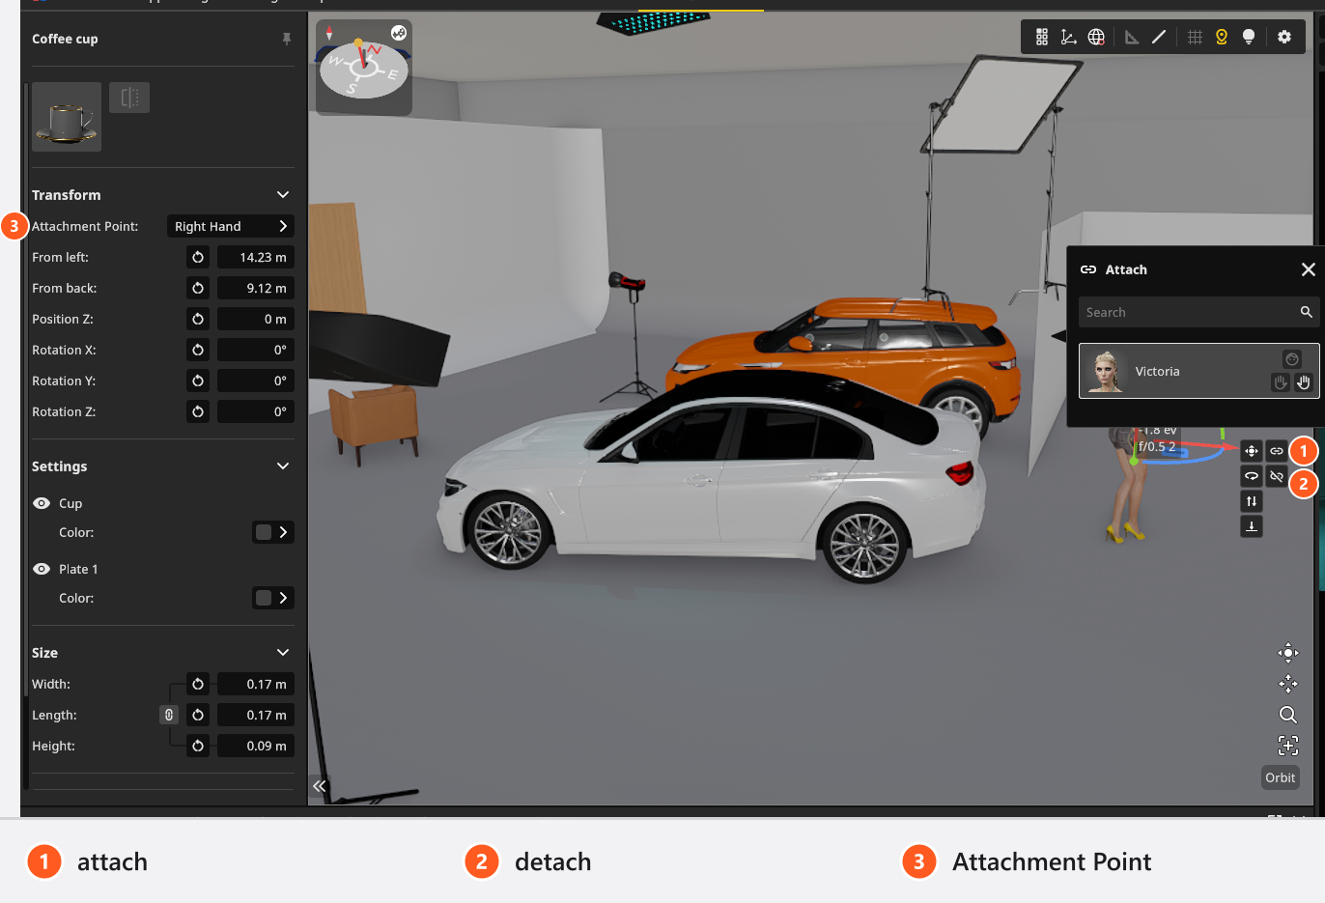Collapse the Transform section
This screenshot has height=903, width=1325.
(283, 195)
